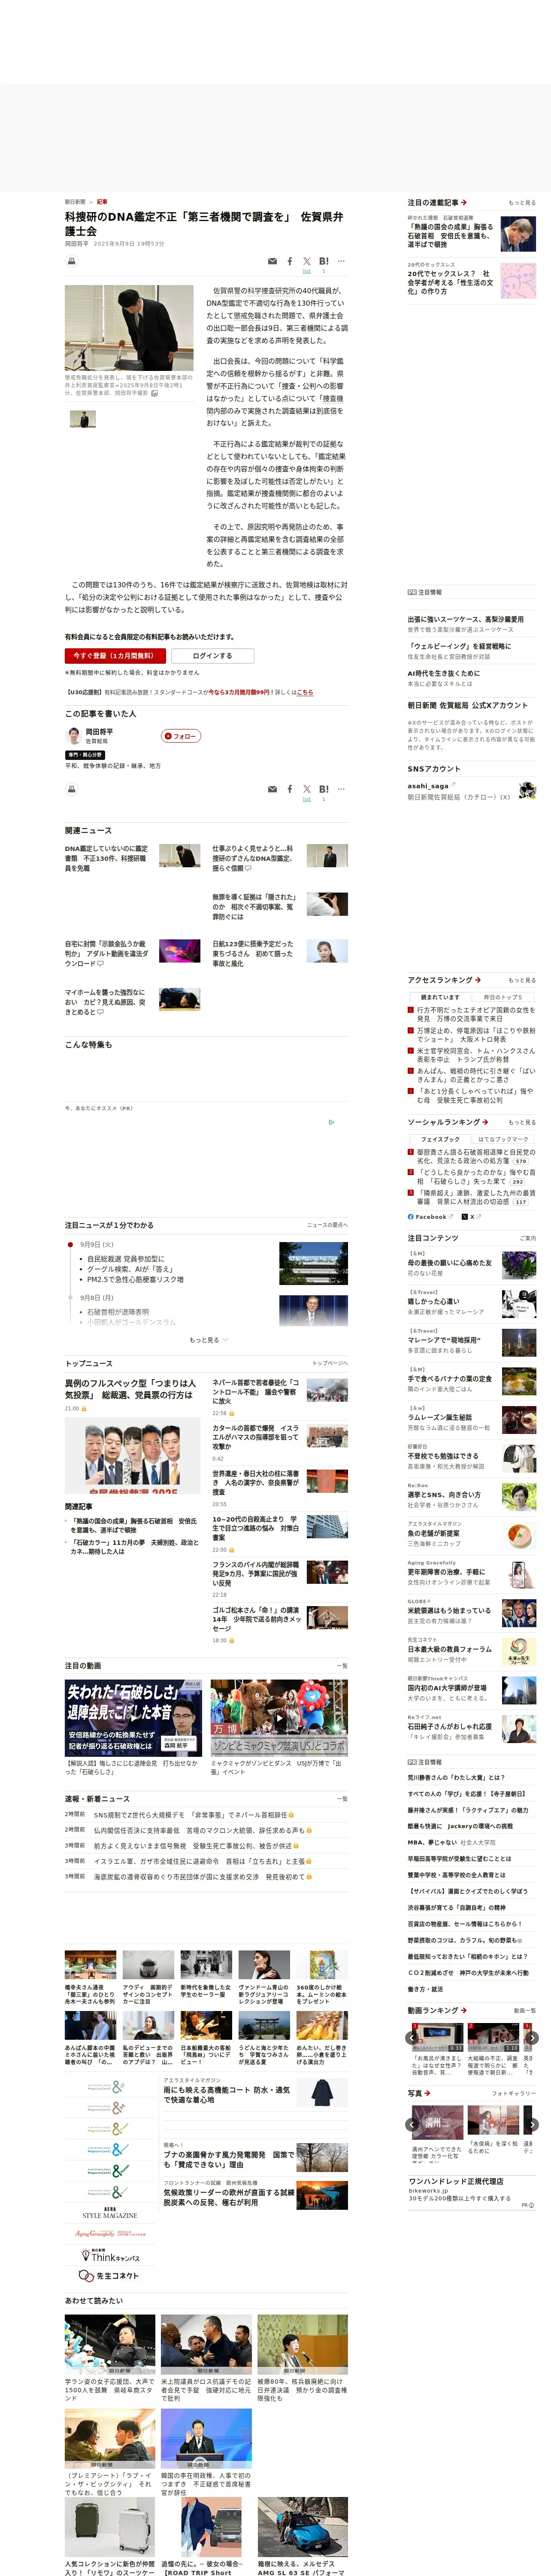Click right arrow of 動画ランキング carousel
551x2576 pixels.
pyautogui.click(x=532, y=2037)
